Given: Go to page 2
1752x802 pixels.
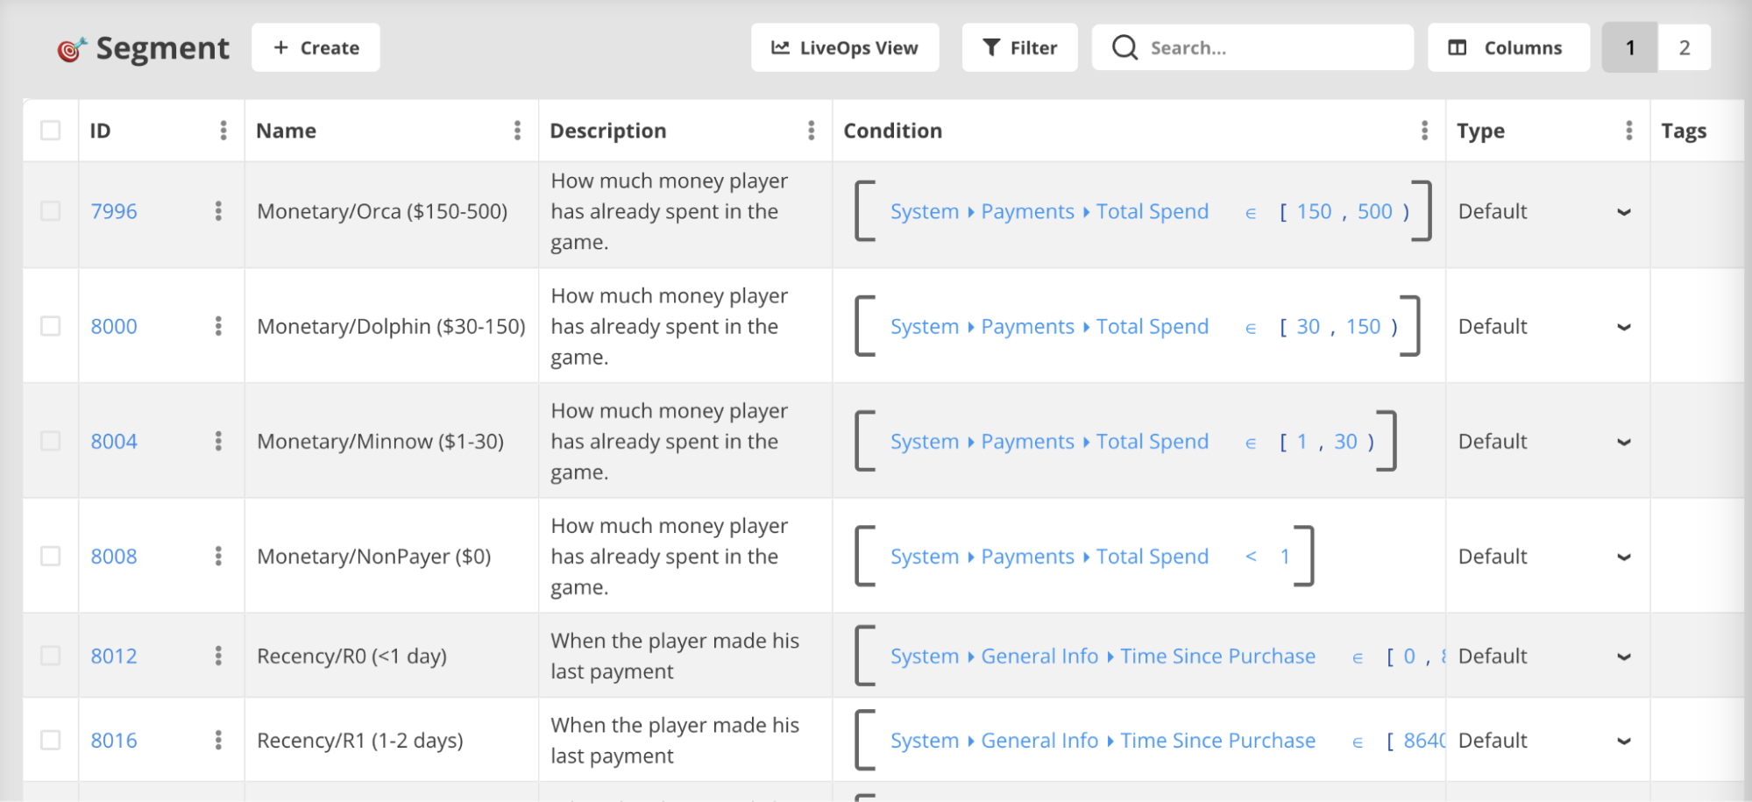Looking at the screenshot, I should pyautogui.click(x=1684, y=47).
